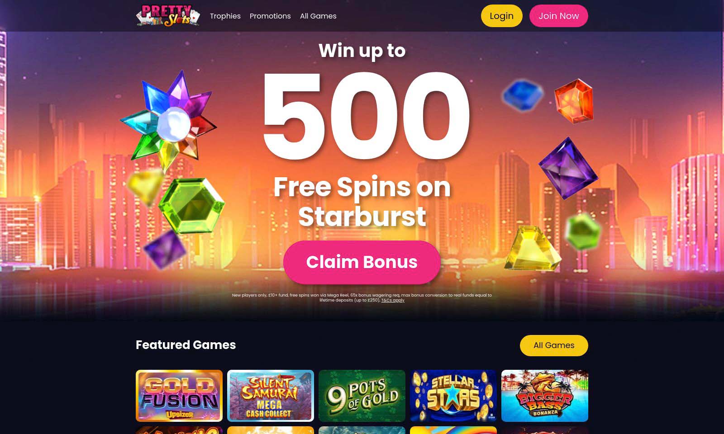Open Bigger Bass Bonanza game

pos(545,396)
